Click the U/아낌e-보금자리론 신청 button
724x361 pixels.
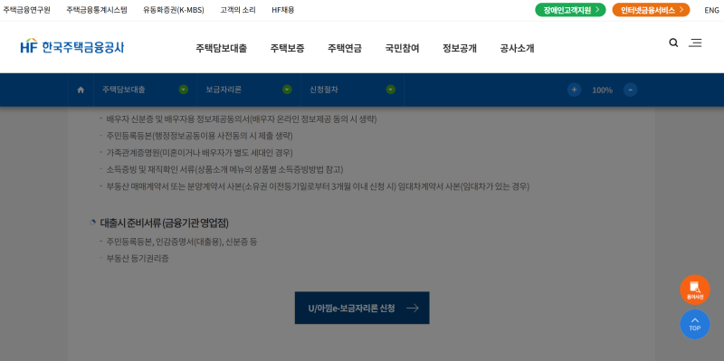(x=362, y=308)
